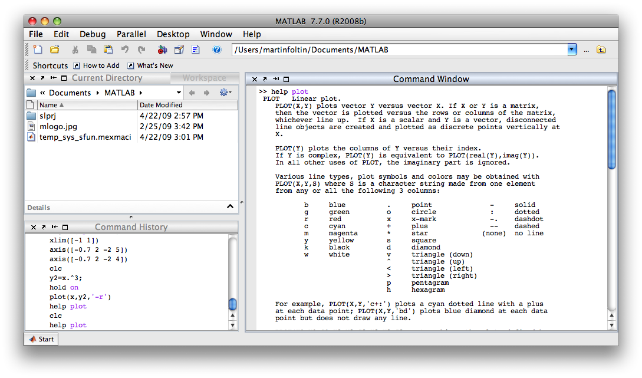
Task: Minimize the Current Directory panel
Action: pyautogui.click(x=53, y=78)
